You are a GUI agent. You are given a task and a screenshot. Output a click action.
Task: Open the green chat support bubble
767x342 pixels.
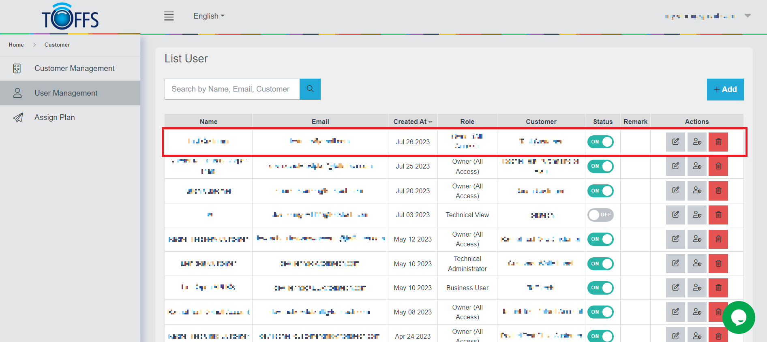pos(738,317)
